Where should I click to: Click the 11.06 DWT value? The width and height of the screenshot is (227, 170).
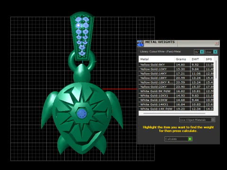(196, 74)
